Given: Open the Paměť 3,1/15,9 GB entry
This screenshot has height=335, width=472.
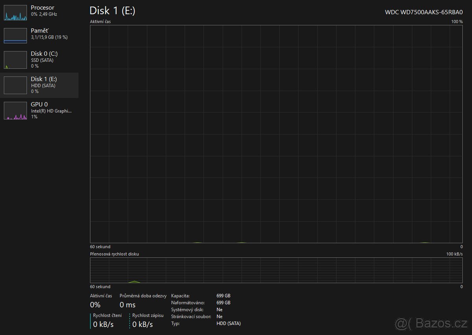Looking at the screenshot, I should (49, 37).
